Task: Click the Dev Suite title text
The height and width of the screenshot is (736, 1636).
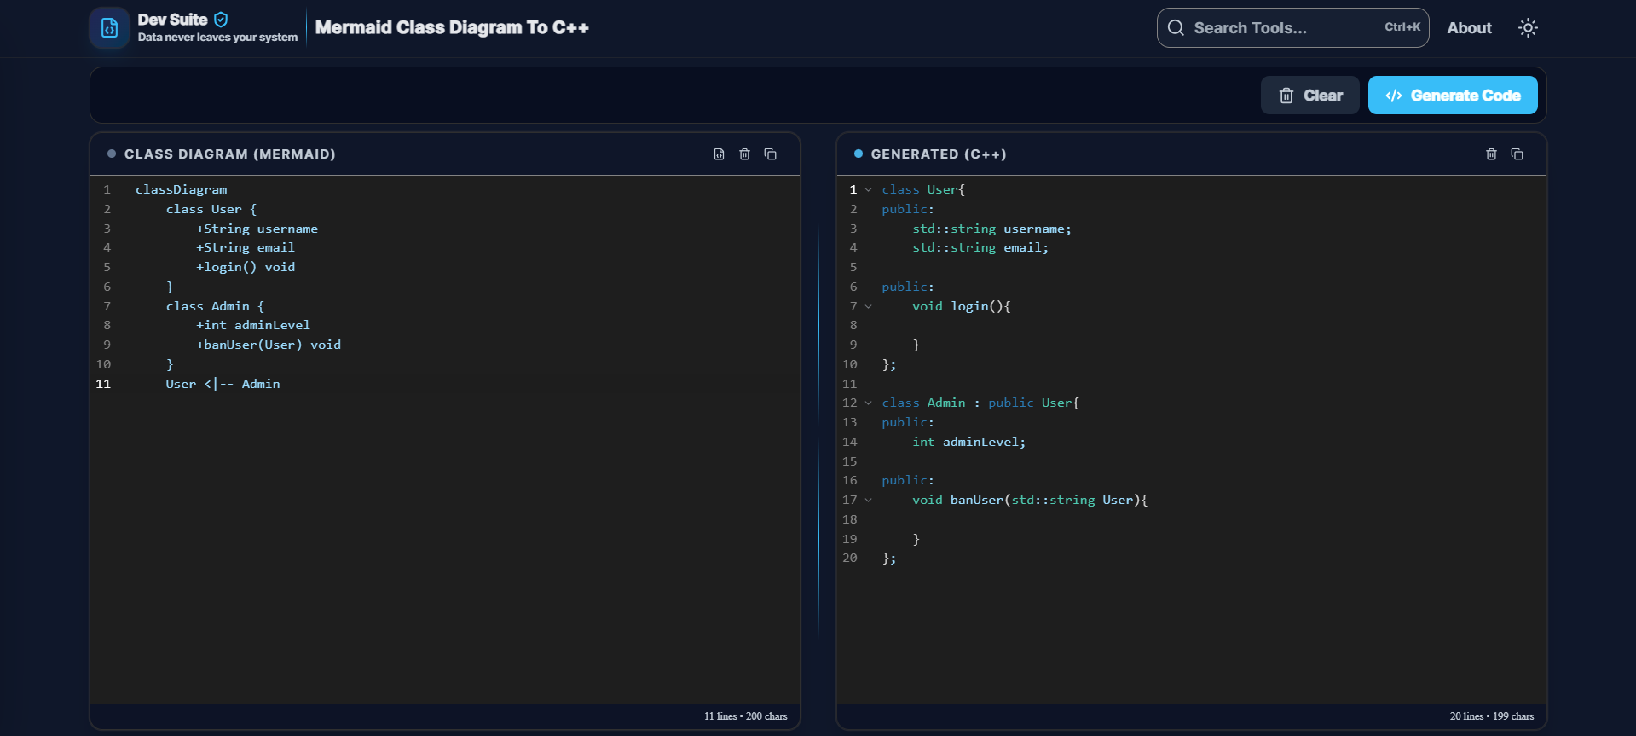Action: (172, 20)
